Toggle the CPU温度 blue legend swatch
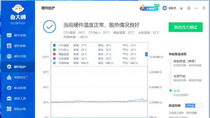This screenshot has width=210, height=118. click(54, 45)
